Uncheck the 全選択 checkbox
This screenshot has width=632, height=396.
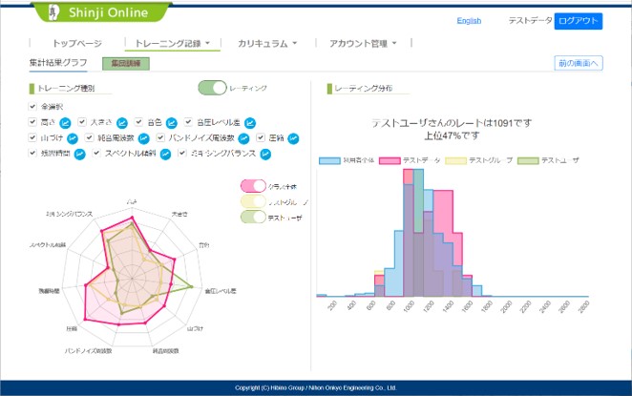tap(32, 106)
